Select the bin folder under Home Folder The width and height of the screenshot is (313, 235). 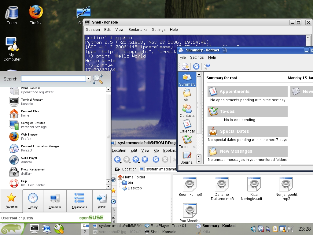130,183
